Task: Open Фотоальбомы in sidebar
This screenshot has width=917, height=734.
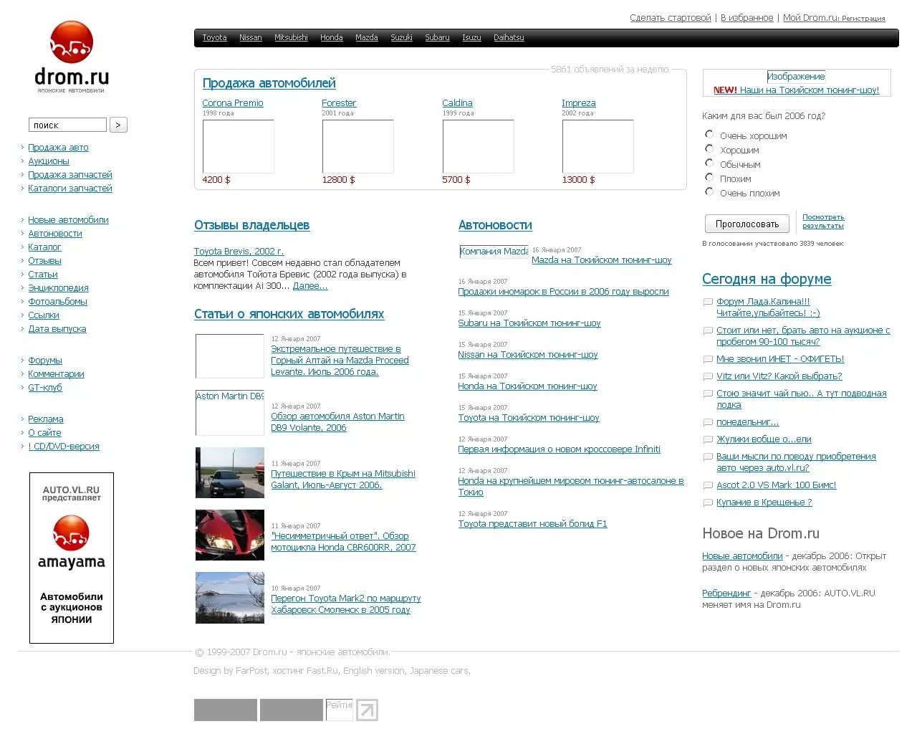Action: coord(57,302)
